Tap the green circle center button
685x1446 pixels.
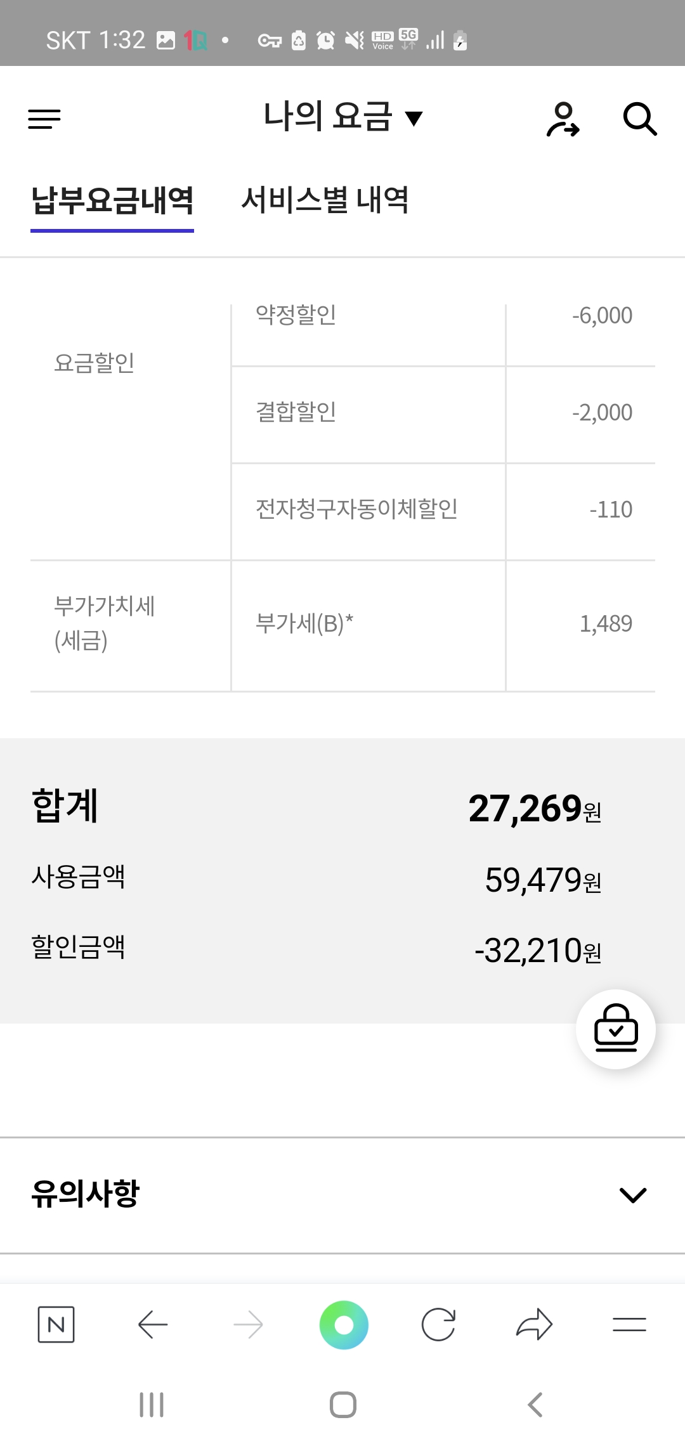coord(344,1324)
